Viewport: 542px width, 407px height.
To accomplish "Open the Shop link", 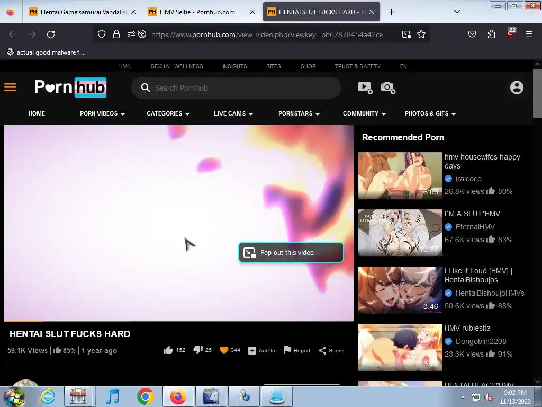I will pyautogui.click(x=308, y=66).
